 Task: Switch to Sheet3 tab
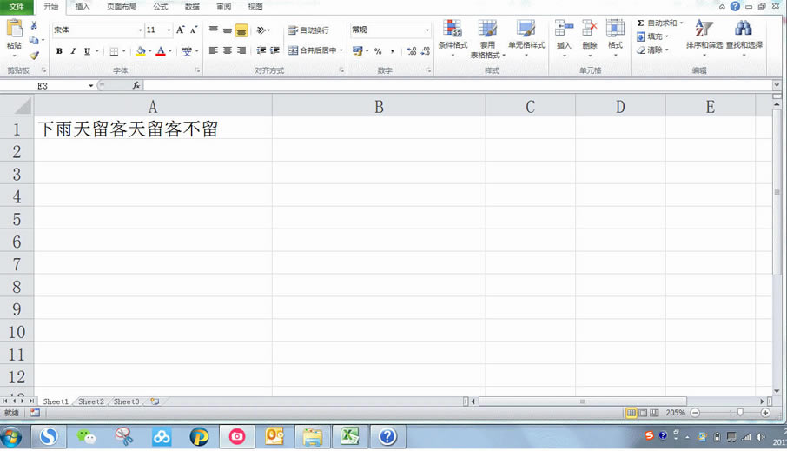(x=127, y=401)
